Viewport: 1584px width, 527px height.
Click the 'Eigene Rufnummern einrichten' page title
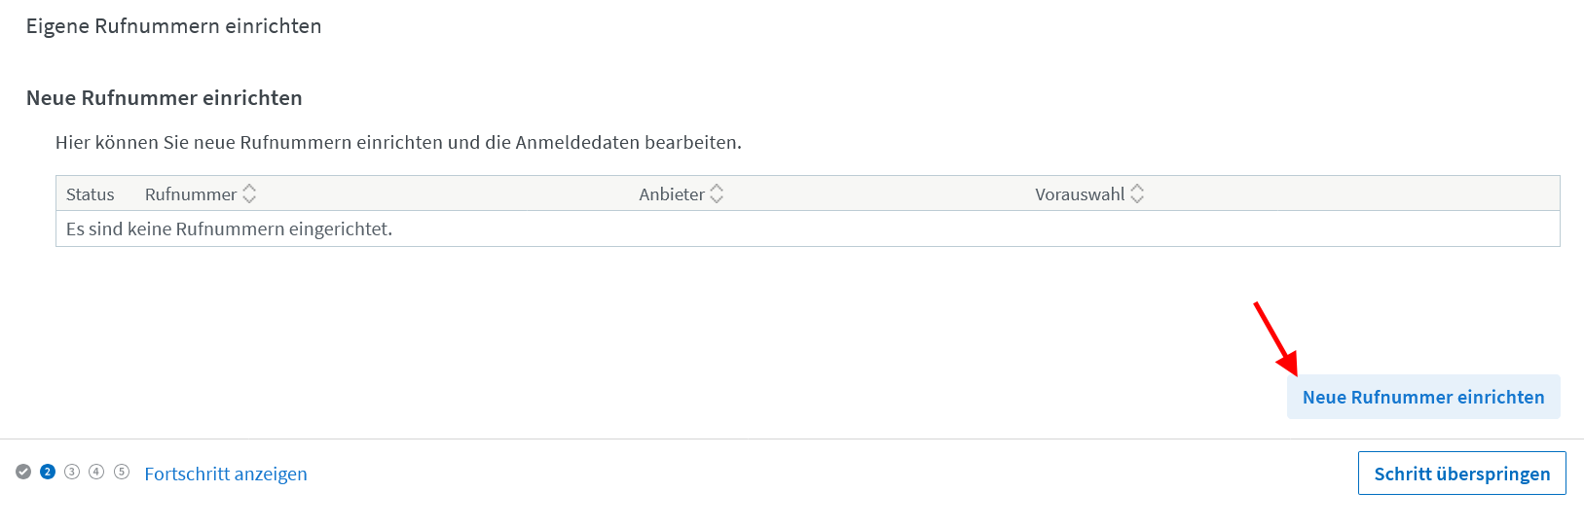pyautogui.click(x=174, y=26)
